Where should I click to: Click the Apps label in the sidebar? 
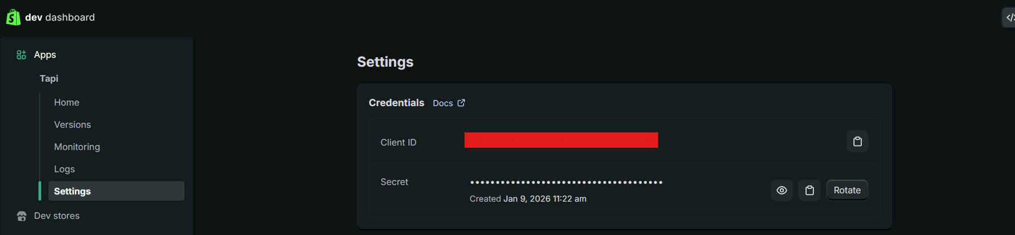point(45,54)
